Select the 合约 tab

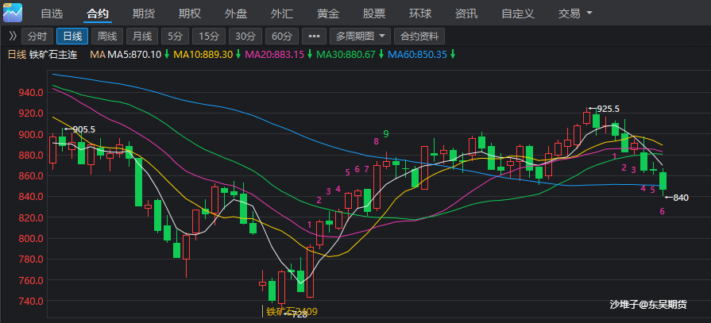pos(98,13)
